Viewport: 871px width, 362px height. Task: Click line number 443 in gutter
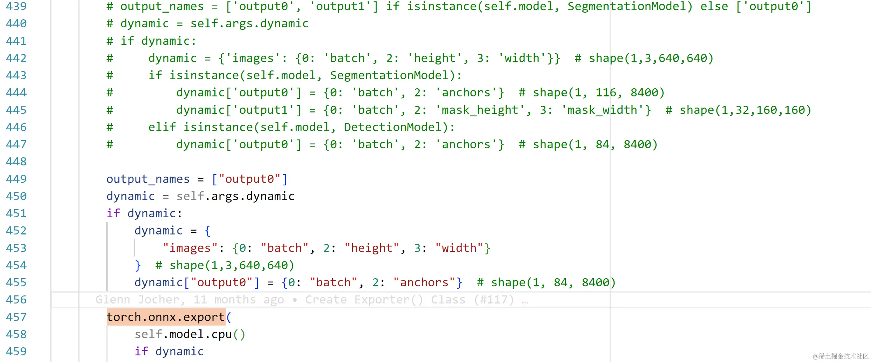pos(16,75)
